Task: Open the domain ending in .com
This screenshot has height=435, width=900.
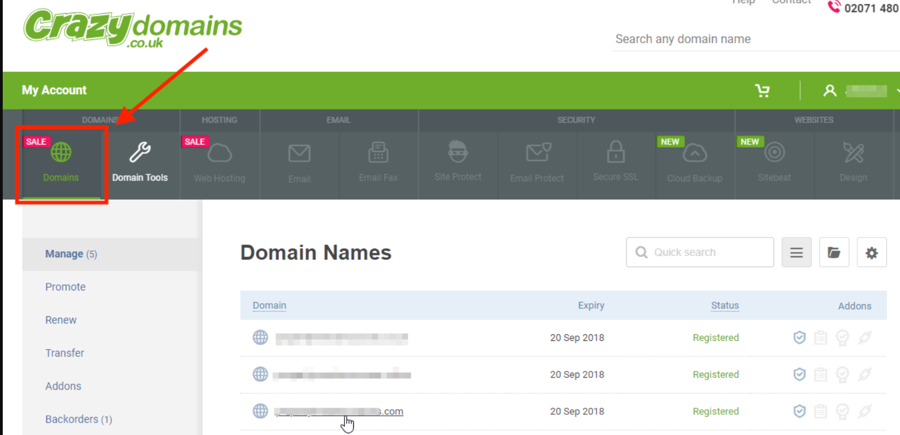Action: click(x=338, y=411)
